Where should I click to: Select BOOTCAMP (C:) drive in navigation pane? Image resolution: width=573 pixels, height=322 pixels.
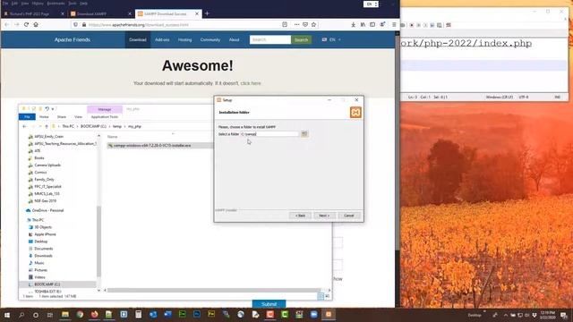(x=47, y=284)
